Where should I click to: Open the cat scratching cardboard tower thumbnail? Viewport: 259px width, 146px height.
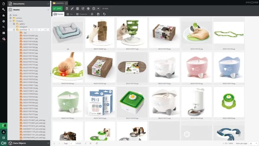point(100,33)
